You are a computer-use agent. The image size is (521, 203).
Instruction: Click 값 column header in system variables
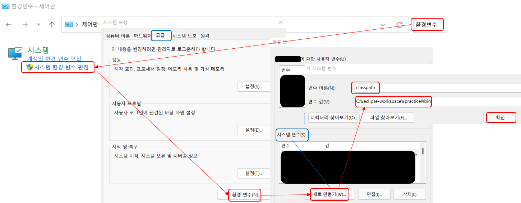(371, 146)
